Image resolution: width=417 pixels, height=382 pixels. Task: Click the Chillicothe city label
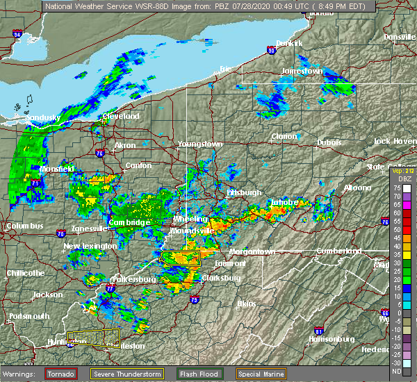click(x=26, y=273)
